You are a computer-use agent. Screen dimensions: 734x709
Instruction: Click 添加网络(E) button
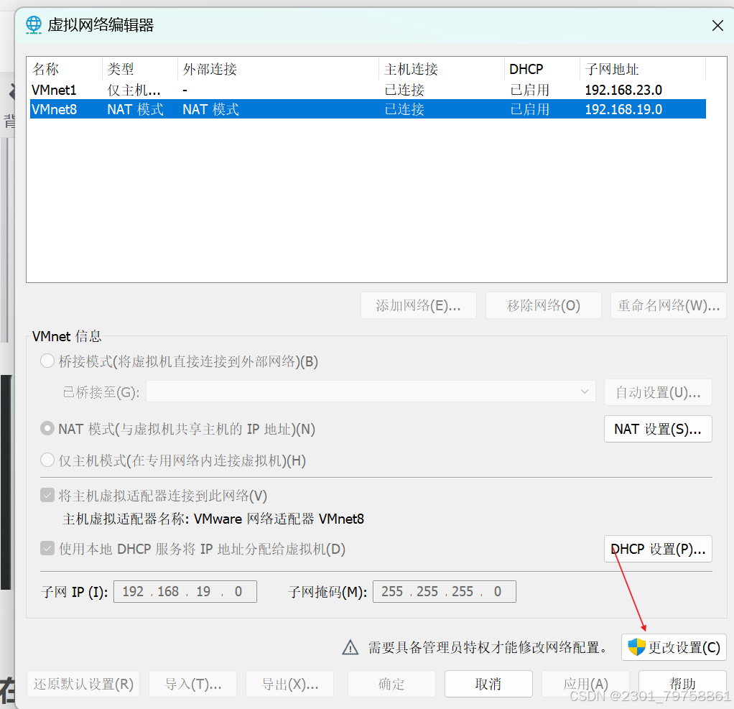(x=419, y=305)
